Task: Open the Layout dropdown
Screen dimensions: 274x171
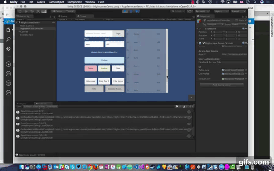Action: click(238, 11)
